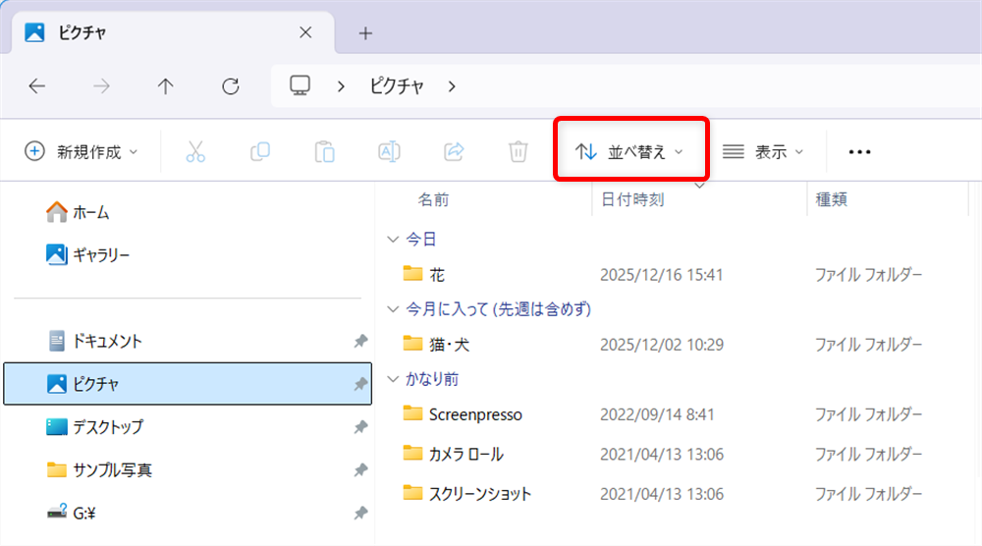Select ピクチャ in the sidebar
Image resolution: width=982 pixels, height=546 pixels.
point(188,384)
